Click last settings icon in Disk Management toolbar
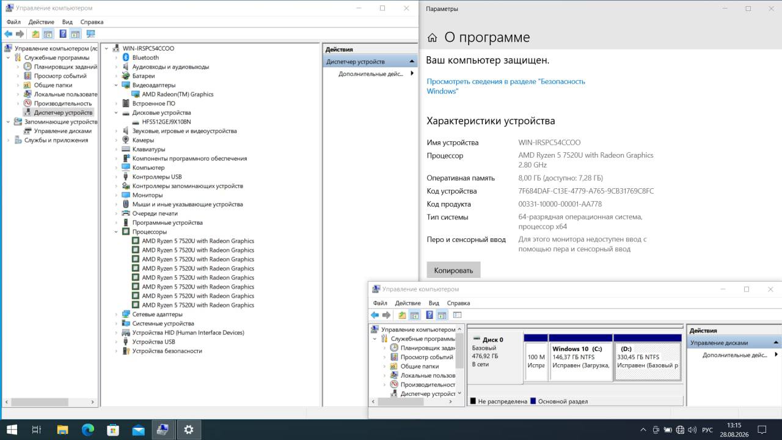This screenshot has width=782, height=440. point(457,315)
